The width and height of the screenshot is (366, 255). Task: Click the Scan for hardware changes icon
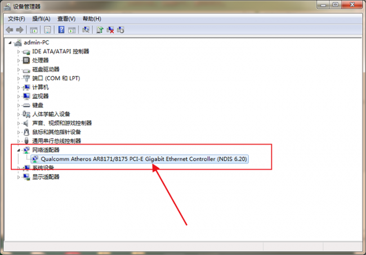(x=86, y=30)
